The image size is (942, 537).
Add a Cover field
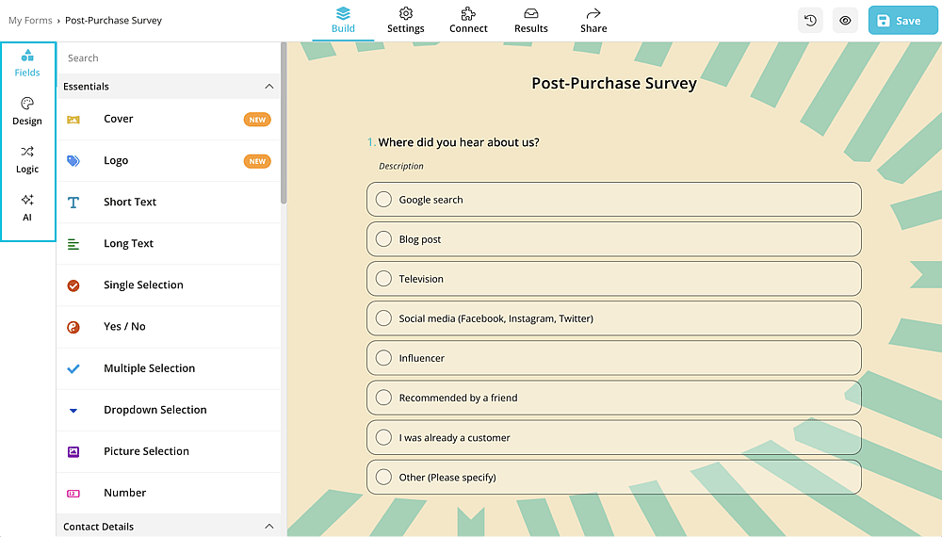169,119
